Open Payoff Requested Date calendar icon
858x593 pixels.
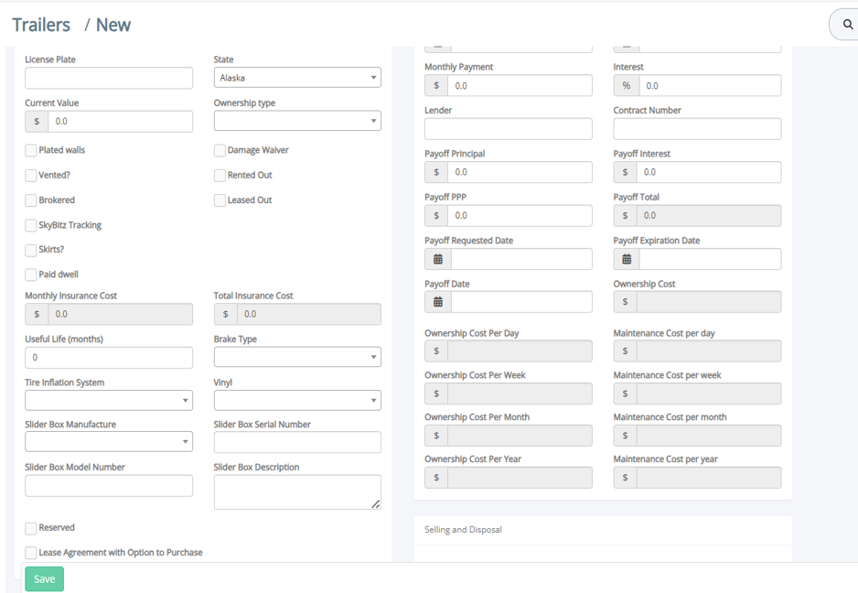tap(438, 259)
